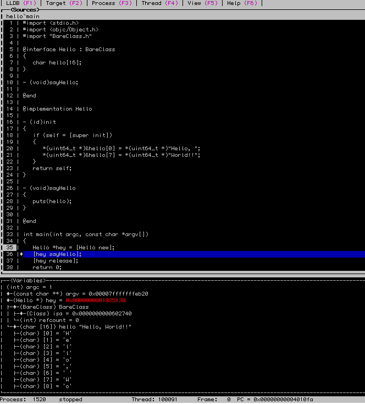The width and height of the screenshot is (365, 404).
Task: Open the View (F5) menu
Action: (202, 3)
